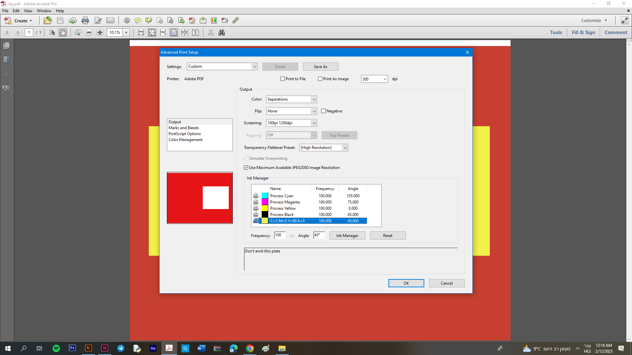The height and width of the screenshot is (355, 632).
Task: Click the email envelope toolbar icon
Action: pos(110,20)
